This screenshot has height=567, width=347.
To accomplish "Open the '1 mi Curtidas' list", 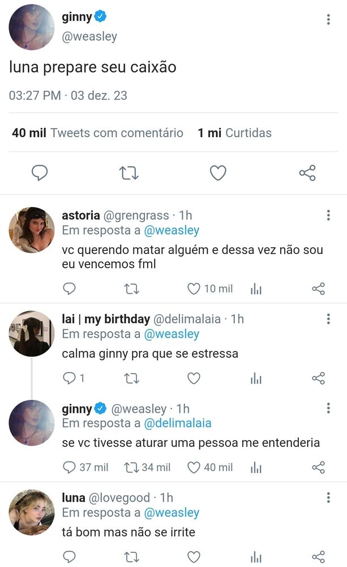I will [235, 133].
